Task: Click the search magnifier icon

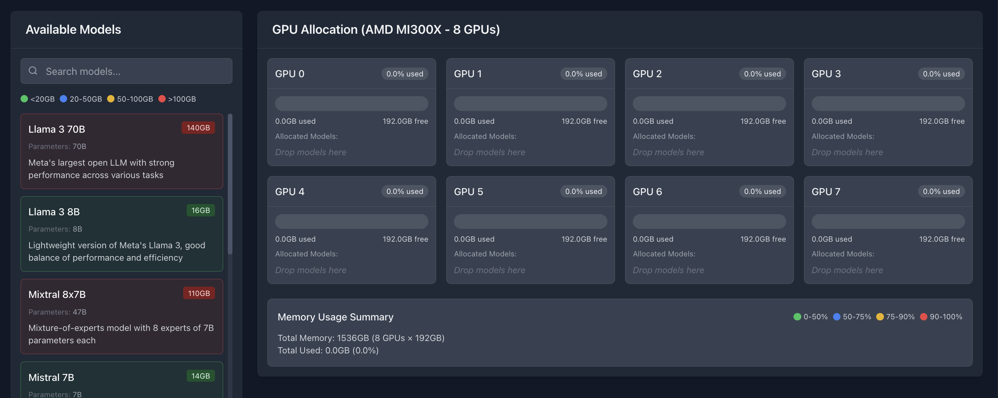Action: [33, 71]
